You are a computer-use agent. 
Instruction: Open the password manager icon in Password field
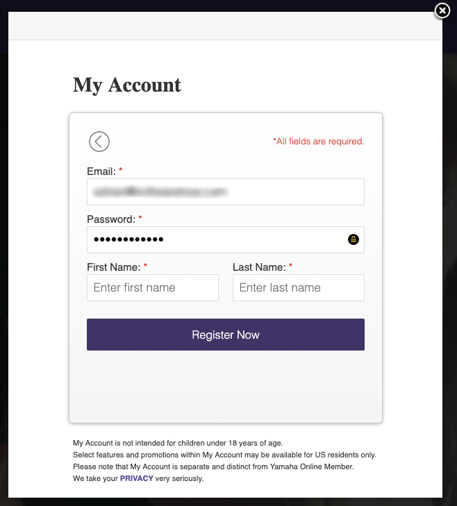click(x=354, y=239)
